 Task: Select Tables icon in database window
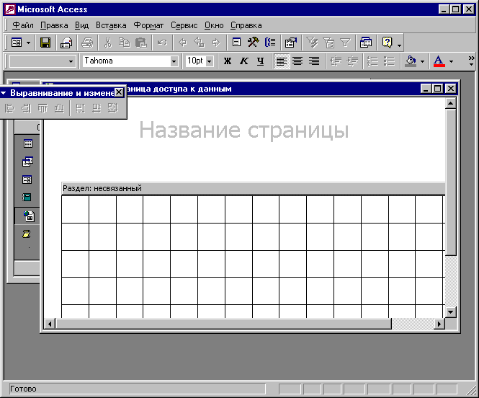point(28,143)
